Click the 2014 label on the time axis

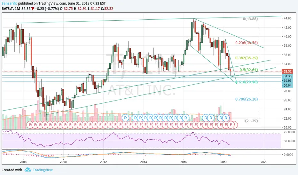point(144,162)
